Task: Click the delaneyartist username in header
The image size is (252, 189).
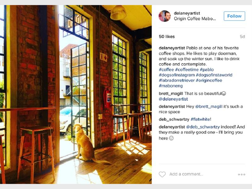Action: 187,13
